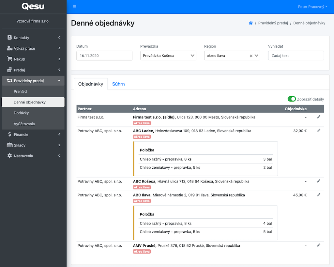This screenshot has width=334, height=267.
Task: Open the Peter Pracovný user menu
Action: tap(312, 7)
